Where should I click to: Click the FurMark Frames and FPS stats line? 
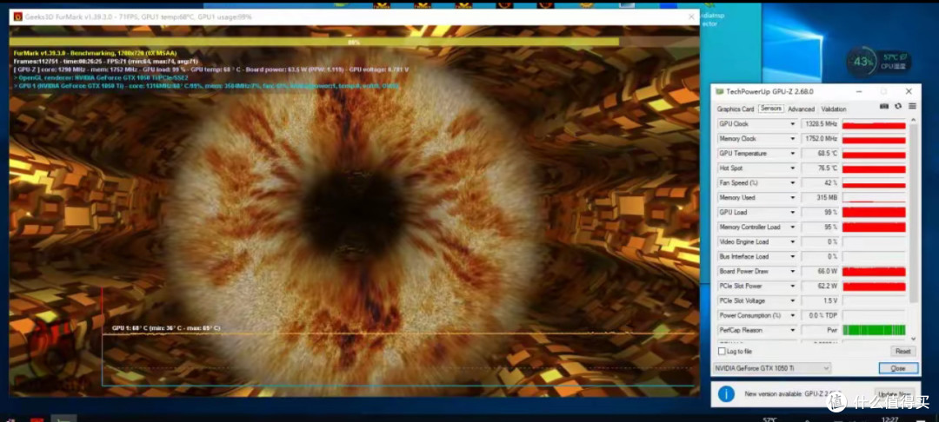click(x=106, y=61)
